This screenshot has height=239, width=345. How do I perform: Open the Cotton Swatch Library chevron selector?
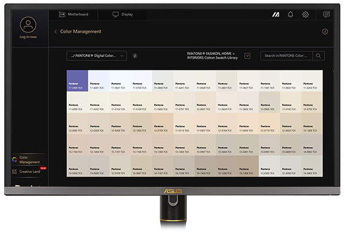tap(247, 56)
